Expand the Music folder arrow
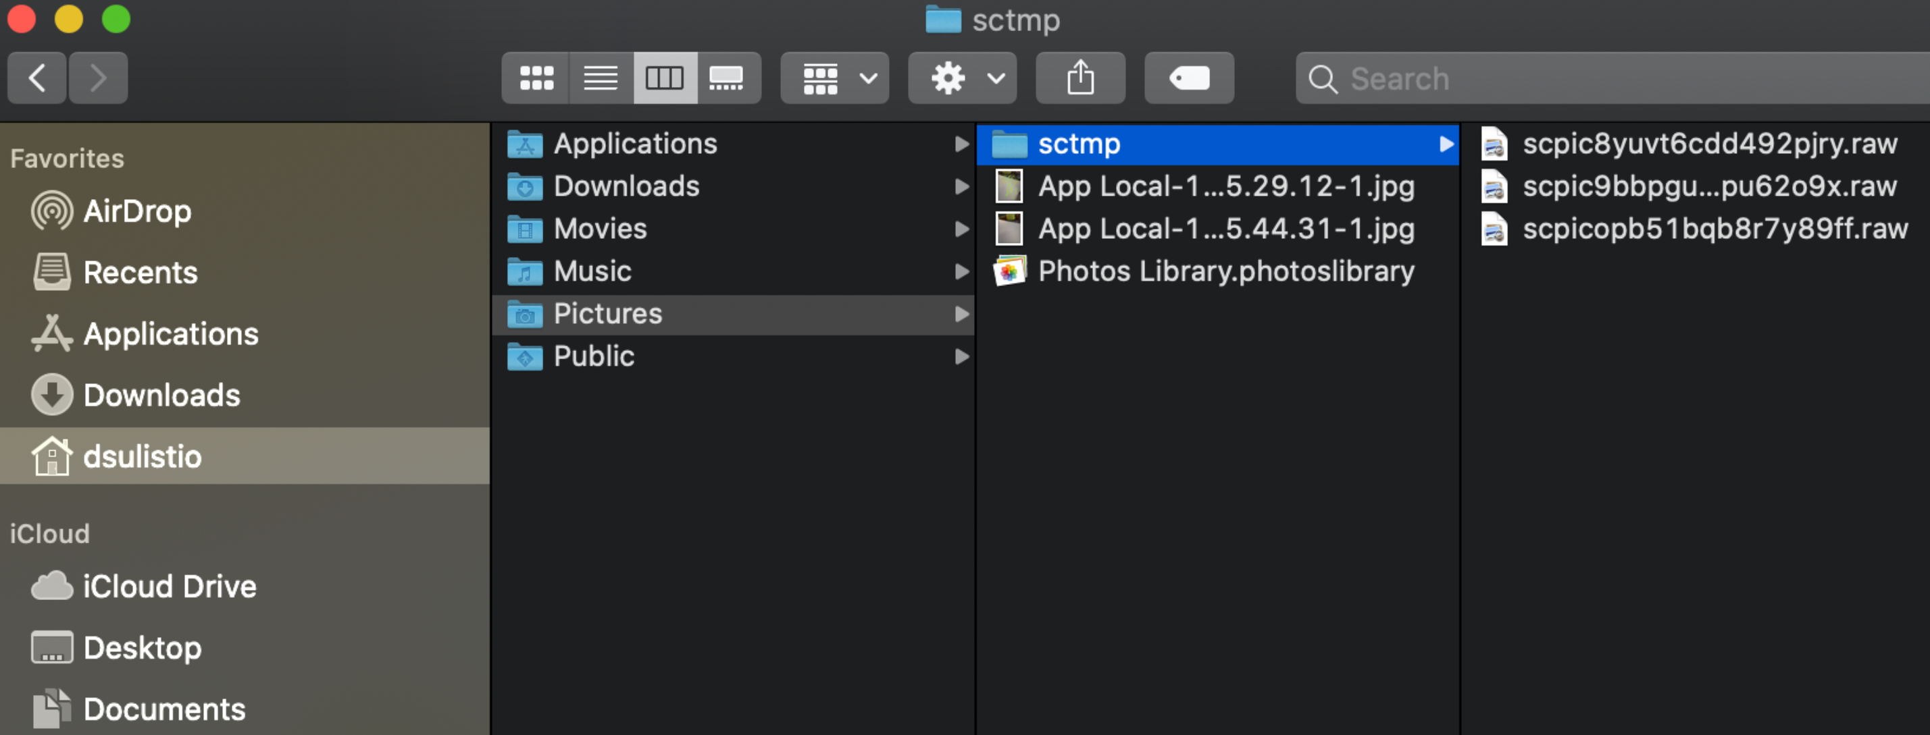This screenshot has width=1930, height=735. (961, 271)
